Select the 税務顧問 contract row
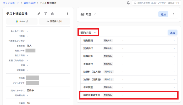Image resolution: width=183 pixels, height=105 pixels. pyautogui.click(x=129, y=41)
